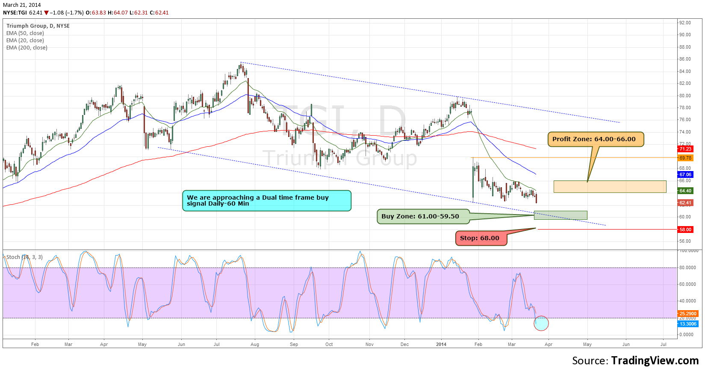Select the red 71.23 price tag

tap(685, 149)
